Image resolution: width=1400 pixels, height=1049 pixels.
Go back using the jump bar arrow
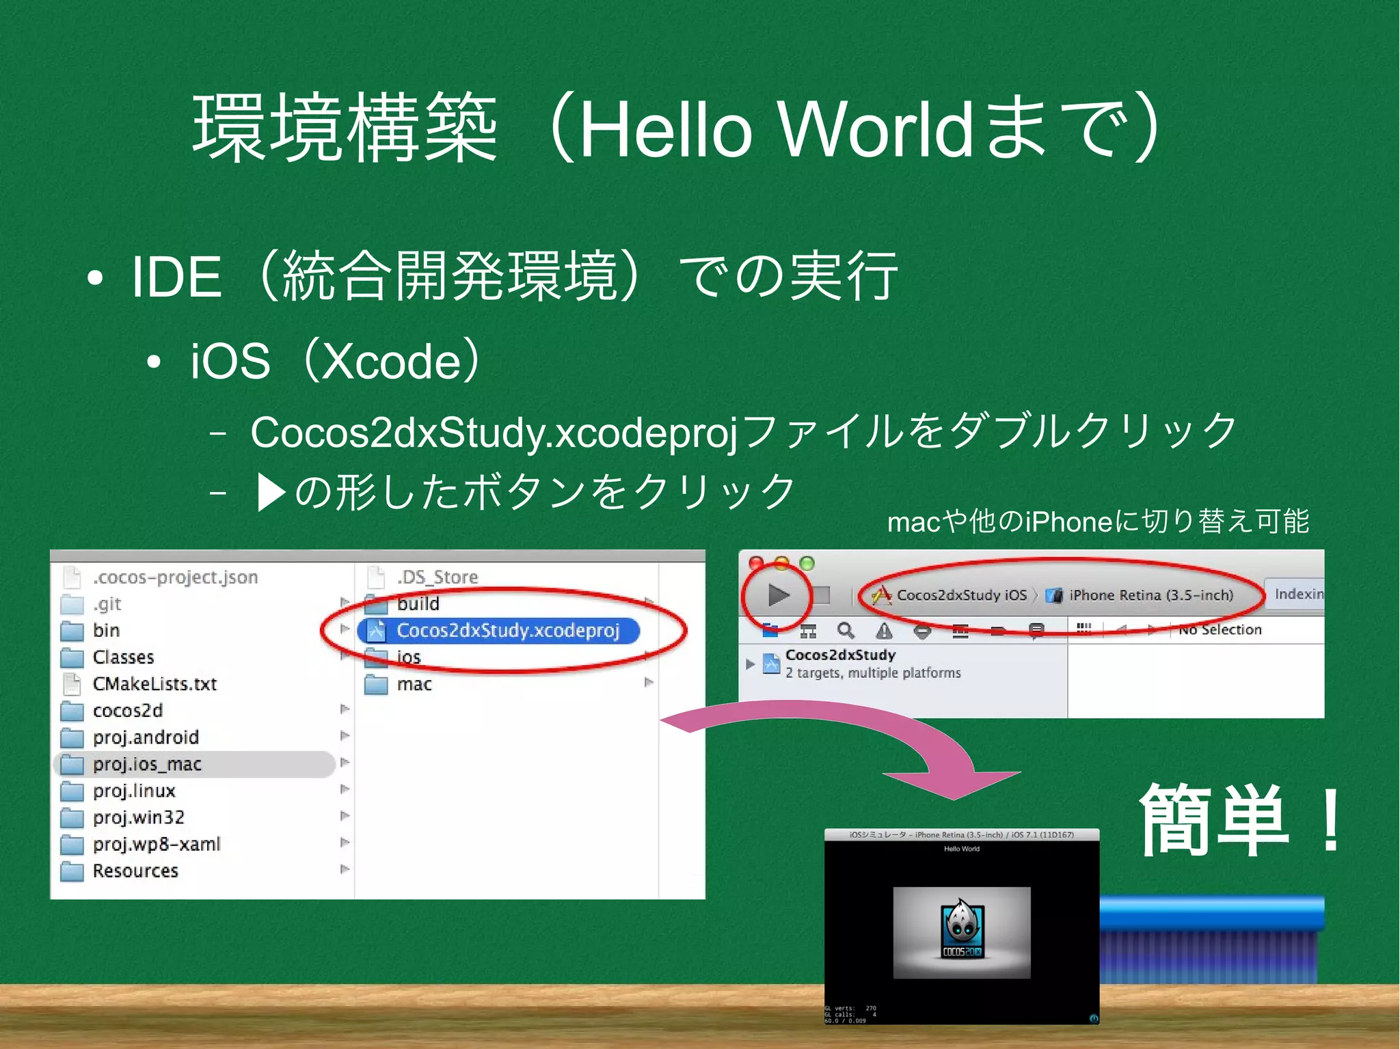click(1120, 629)
